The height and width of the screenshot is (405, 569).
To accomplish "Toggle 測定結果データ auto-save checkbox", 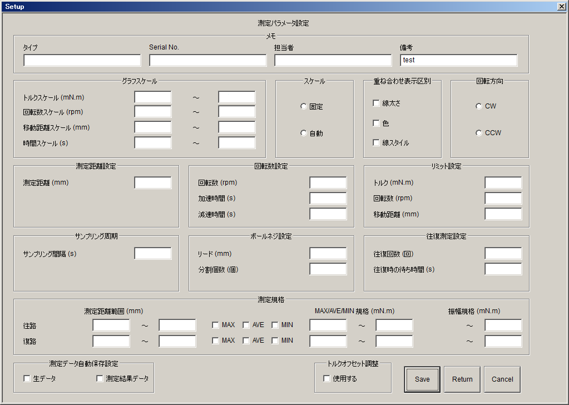I will (x=100, y=379).
